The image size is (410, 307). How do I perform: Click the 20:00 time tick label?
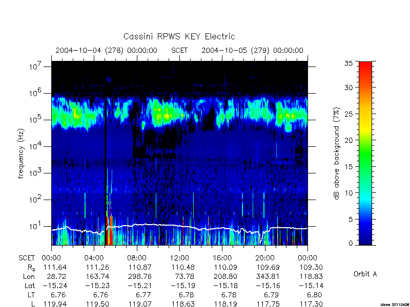point(265,258)
